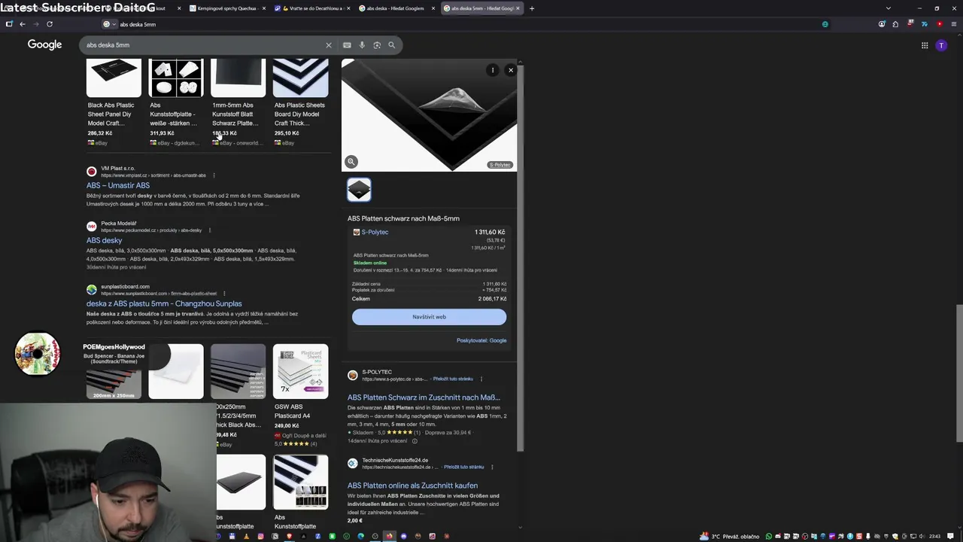
Task: Open the 'ABS – Umastir ABS' result
Action: 118,185
